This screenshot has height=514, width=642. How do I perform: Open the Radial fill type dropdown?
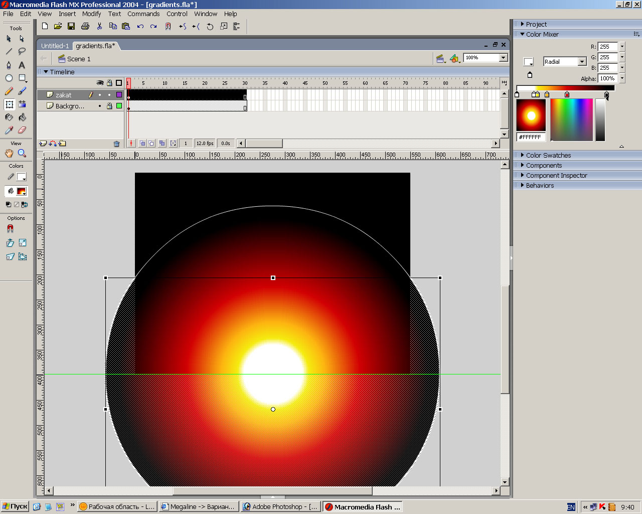(x=582, y=62)
